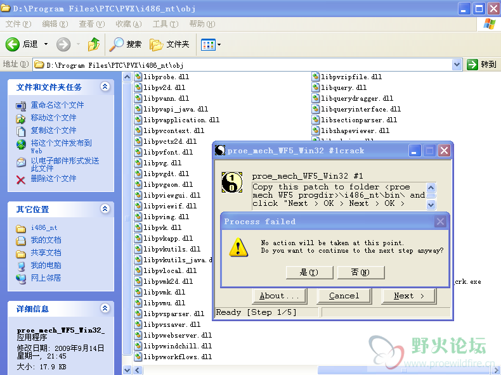Open the Help (帮助) menu
Image resolution: width=501 pixels, height=375 pixels.
click(x=202, y=24)
